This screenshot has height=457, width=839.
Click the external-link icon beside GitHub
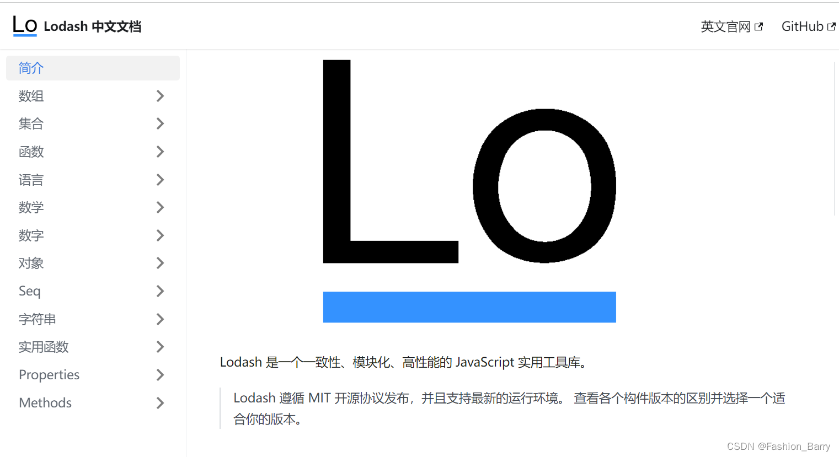coord(831,26)
